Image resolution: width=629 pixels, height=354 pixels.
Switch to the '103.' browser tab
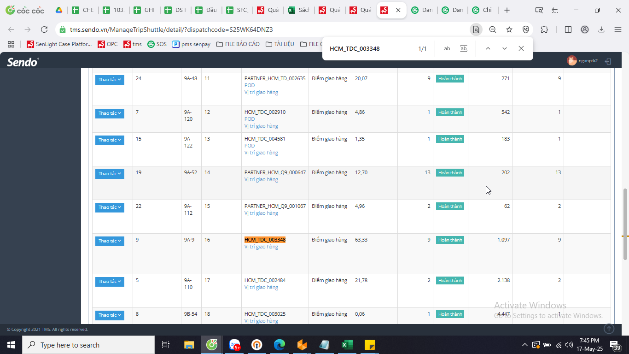113,10
